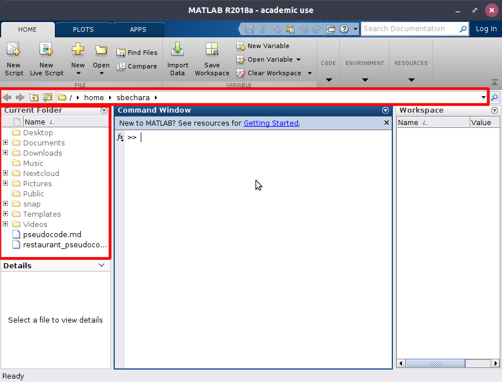Open the quick access toolbar options arrow

point(356,29)
